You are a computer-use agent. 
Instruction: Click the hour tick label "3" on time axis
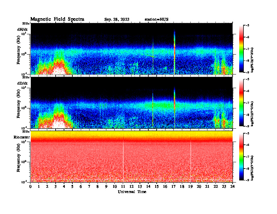56,187
